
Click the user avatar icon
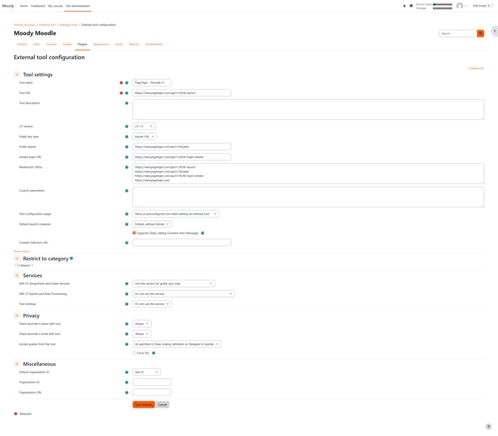tap(460, 6)
